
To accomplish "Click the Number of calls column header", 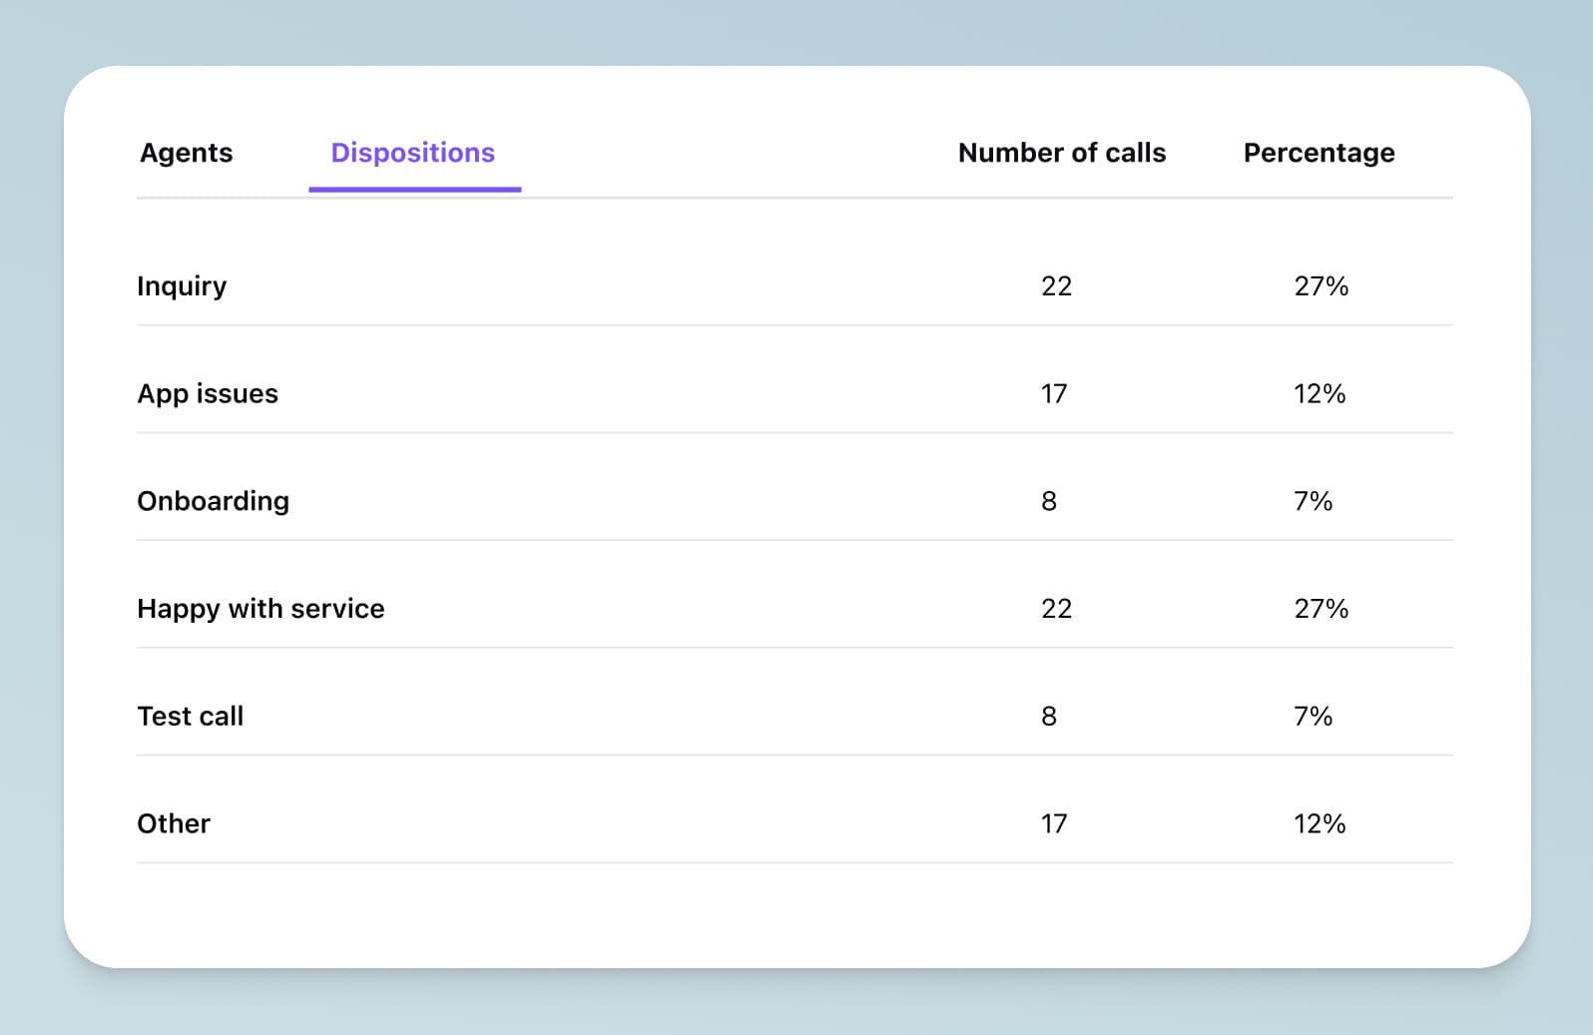I will pyautogui.click(x=1061, y=153).
